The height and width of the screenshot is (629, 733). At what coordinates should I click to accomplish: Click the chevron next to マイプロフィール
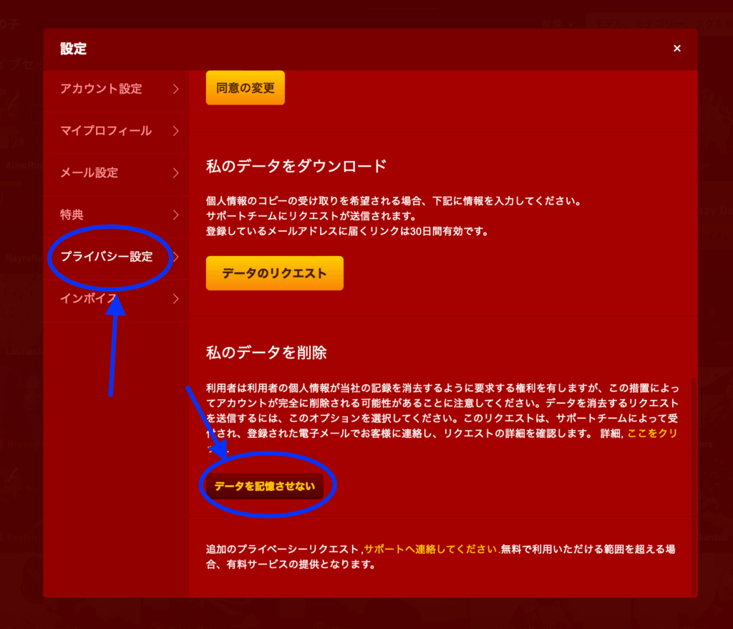pyautogui.click(x=176, y=131)
